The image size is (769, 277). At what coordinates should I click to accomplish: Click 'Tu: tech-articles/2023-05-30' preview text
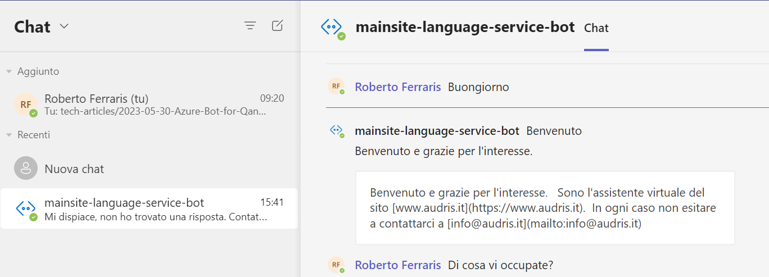(x=155, y=111)
